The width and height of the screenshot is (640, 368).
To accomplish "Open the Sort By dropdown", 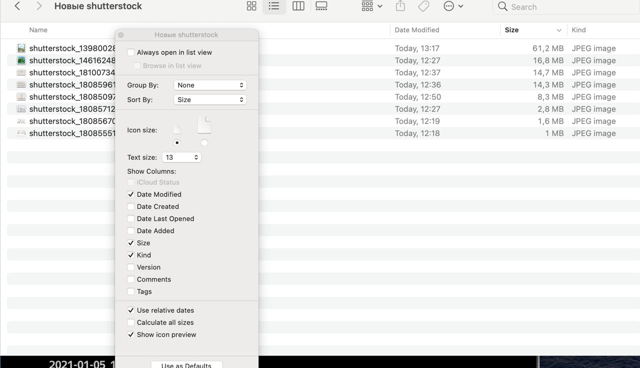I will coord(210,99).
